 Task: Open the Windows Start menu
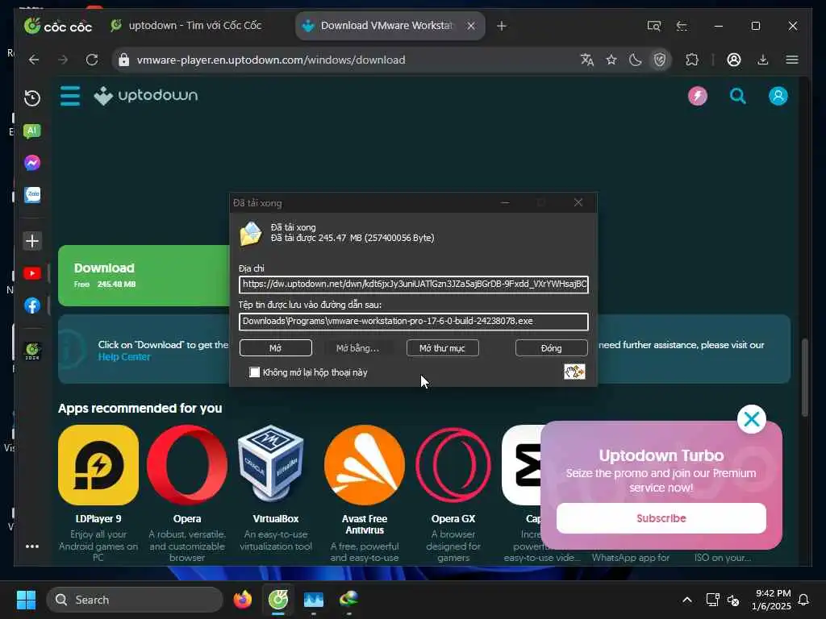click(26, 600)
